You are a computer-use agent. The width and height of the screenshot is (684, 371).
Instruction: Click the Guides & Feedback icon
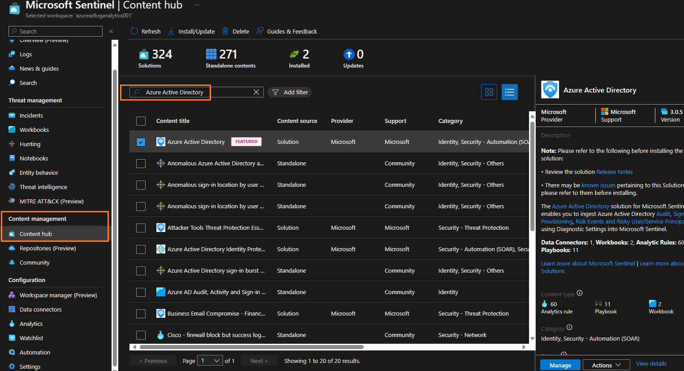pos(260,31)
